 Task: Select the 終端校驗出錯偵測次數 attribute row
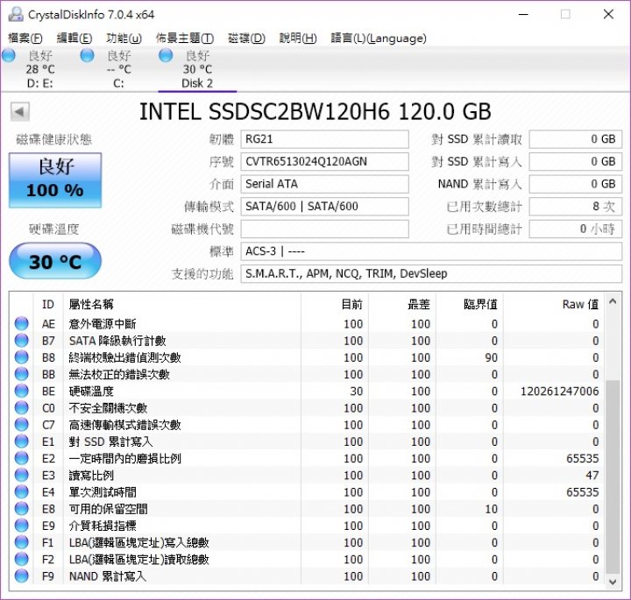pyautogui.click(x=307, y=357)
